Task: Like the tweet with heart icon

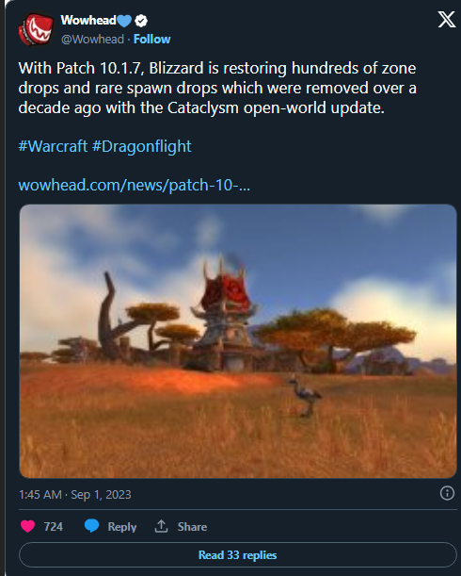Action: [27, 526]
